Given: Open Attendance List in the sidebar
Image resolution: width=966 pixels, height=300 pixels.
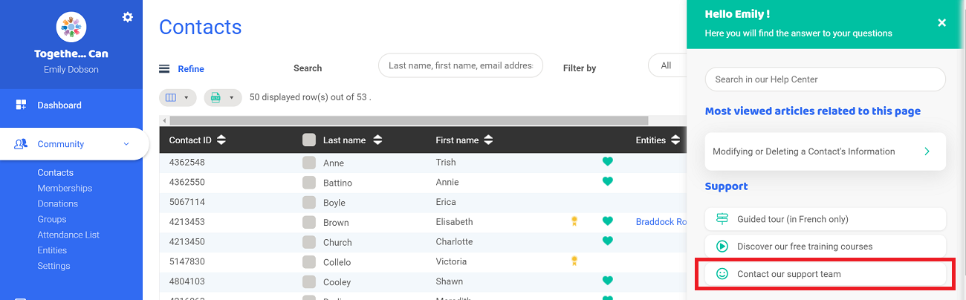Looking at the screenshot, I should (x=68, y=235).
